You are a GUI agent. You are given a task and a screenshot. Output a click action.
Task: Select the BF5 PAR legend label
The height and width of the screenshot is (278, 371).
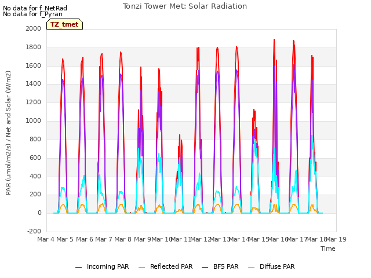(x=225, y=266)
